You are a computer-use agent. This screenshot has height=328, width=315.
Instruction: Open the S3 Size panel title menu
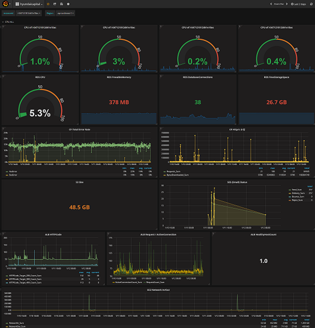pos(80,182)
